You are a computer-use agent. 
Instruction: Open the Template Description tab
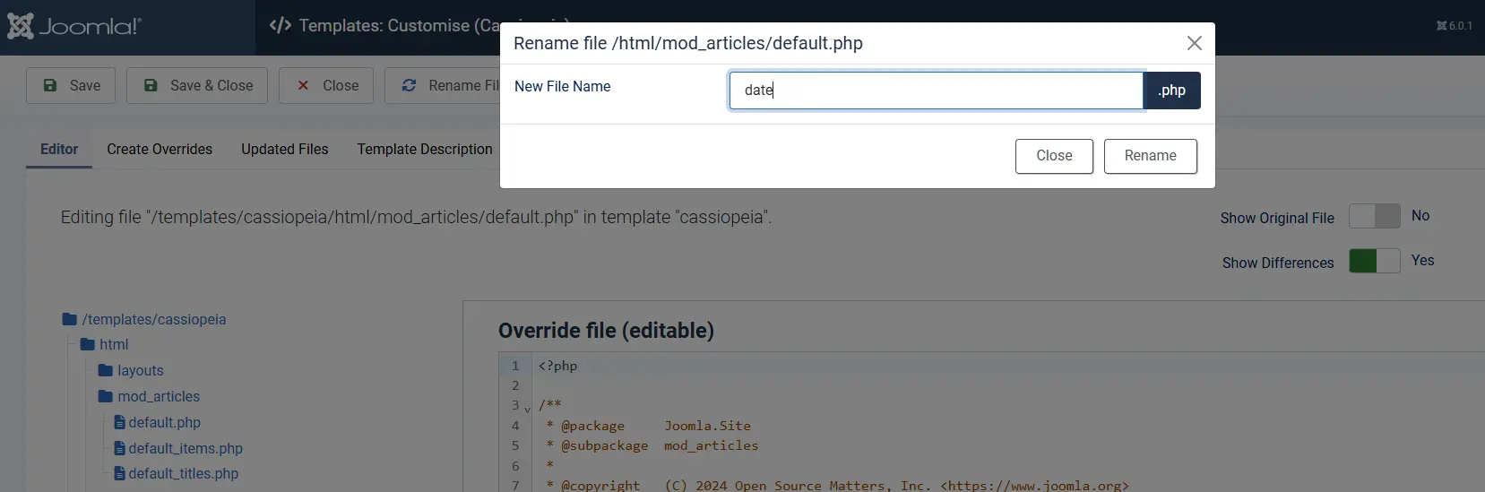(425, 149)
